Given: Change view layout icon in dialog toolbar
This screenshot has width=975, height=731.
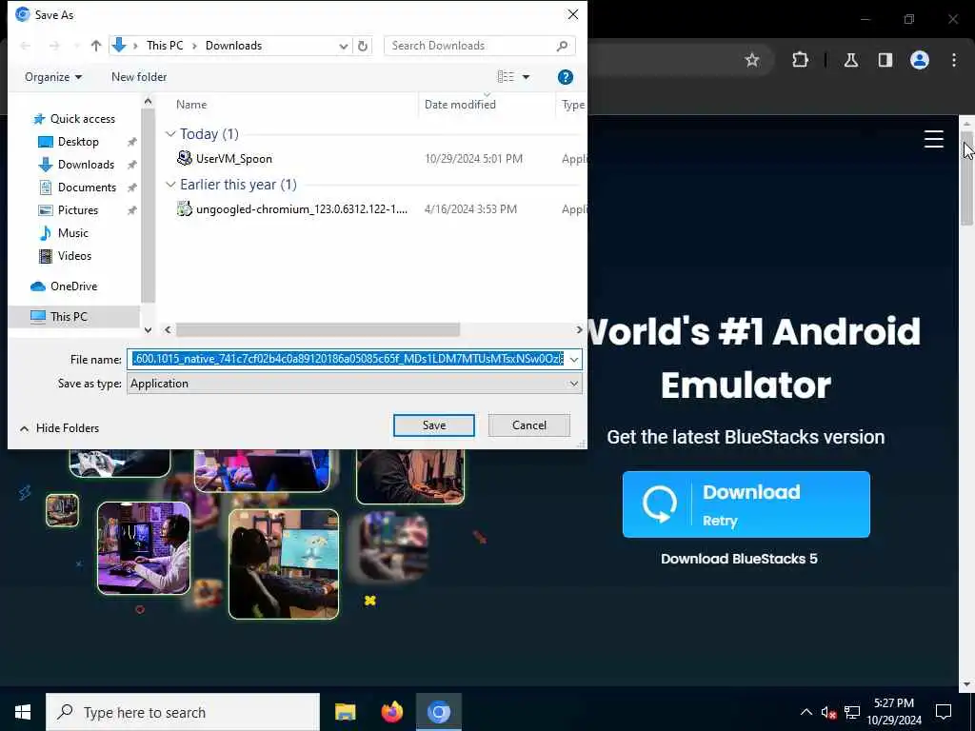Looking at the screenshot, I should pos(506,76).
